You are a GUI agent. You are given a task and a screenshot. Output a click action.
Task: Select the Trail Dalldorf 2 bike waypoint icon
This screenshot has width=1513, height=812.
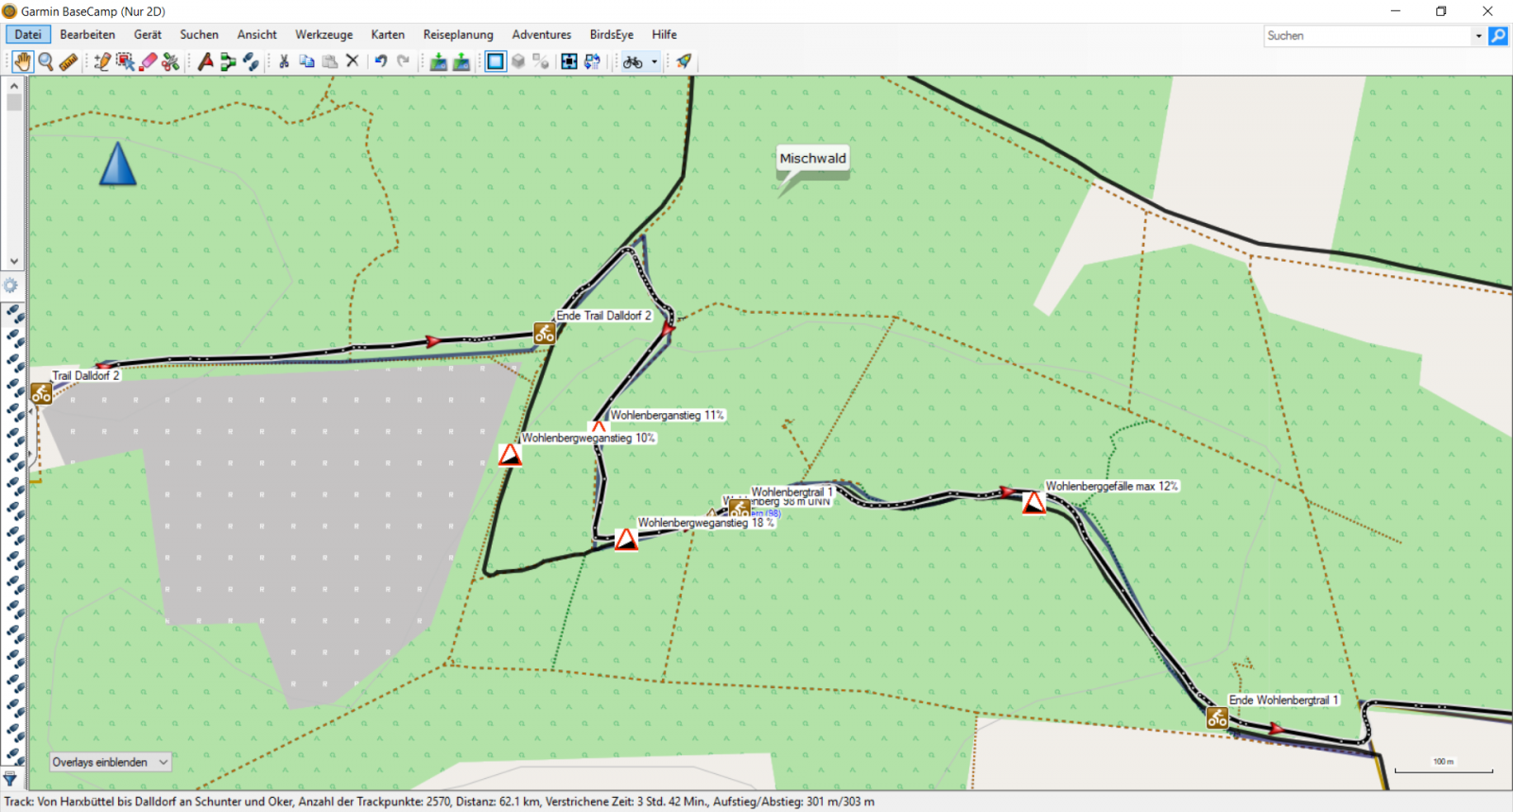(x=41, y=393)
